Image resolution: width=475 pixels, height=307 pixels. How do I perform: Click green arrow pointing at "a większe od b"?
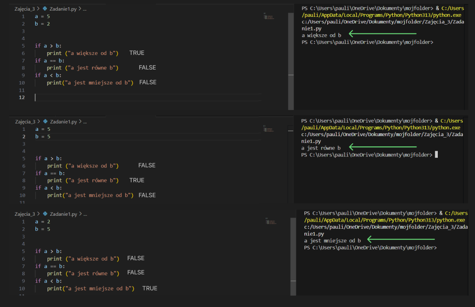pos(382,34)
